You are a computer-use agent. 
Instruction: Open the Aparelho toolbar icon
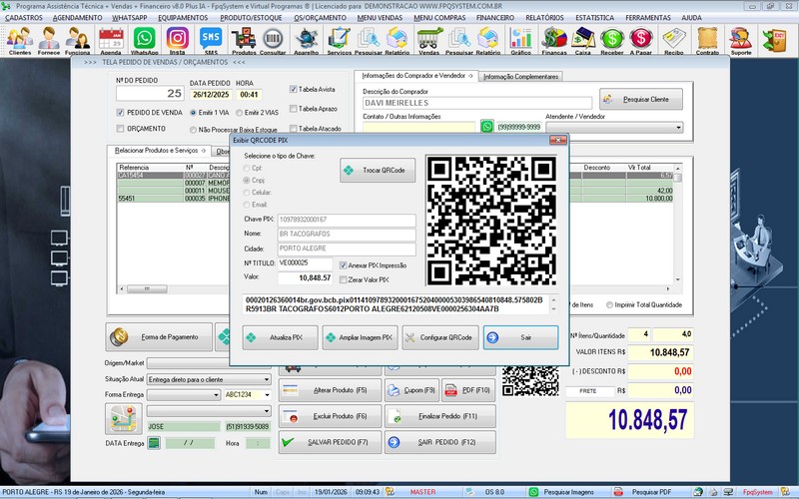pyautogui.click(x=307, y=40)
